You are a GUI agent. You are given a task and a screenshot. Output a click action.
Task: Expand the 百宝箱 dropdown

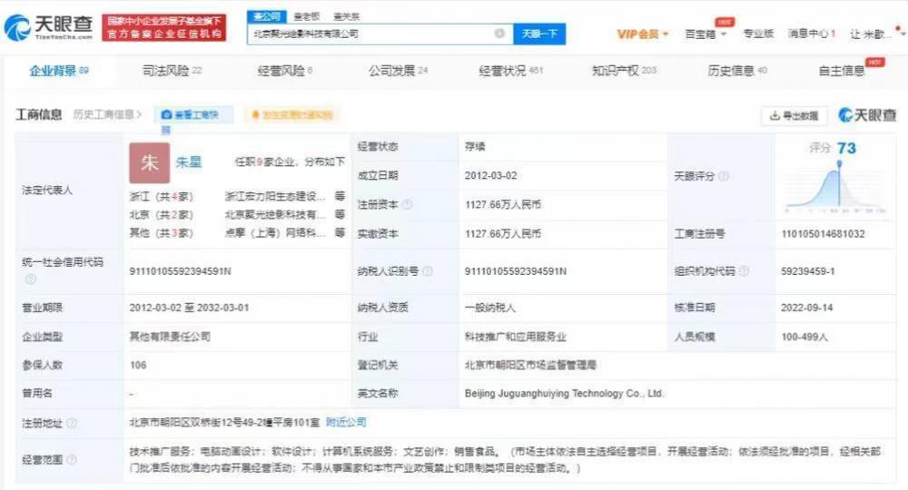706,34
